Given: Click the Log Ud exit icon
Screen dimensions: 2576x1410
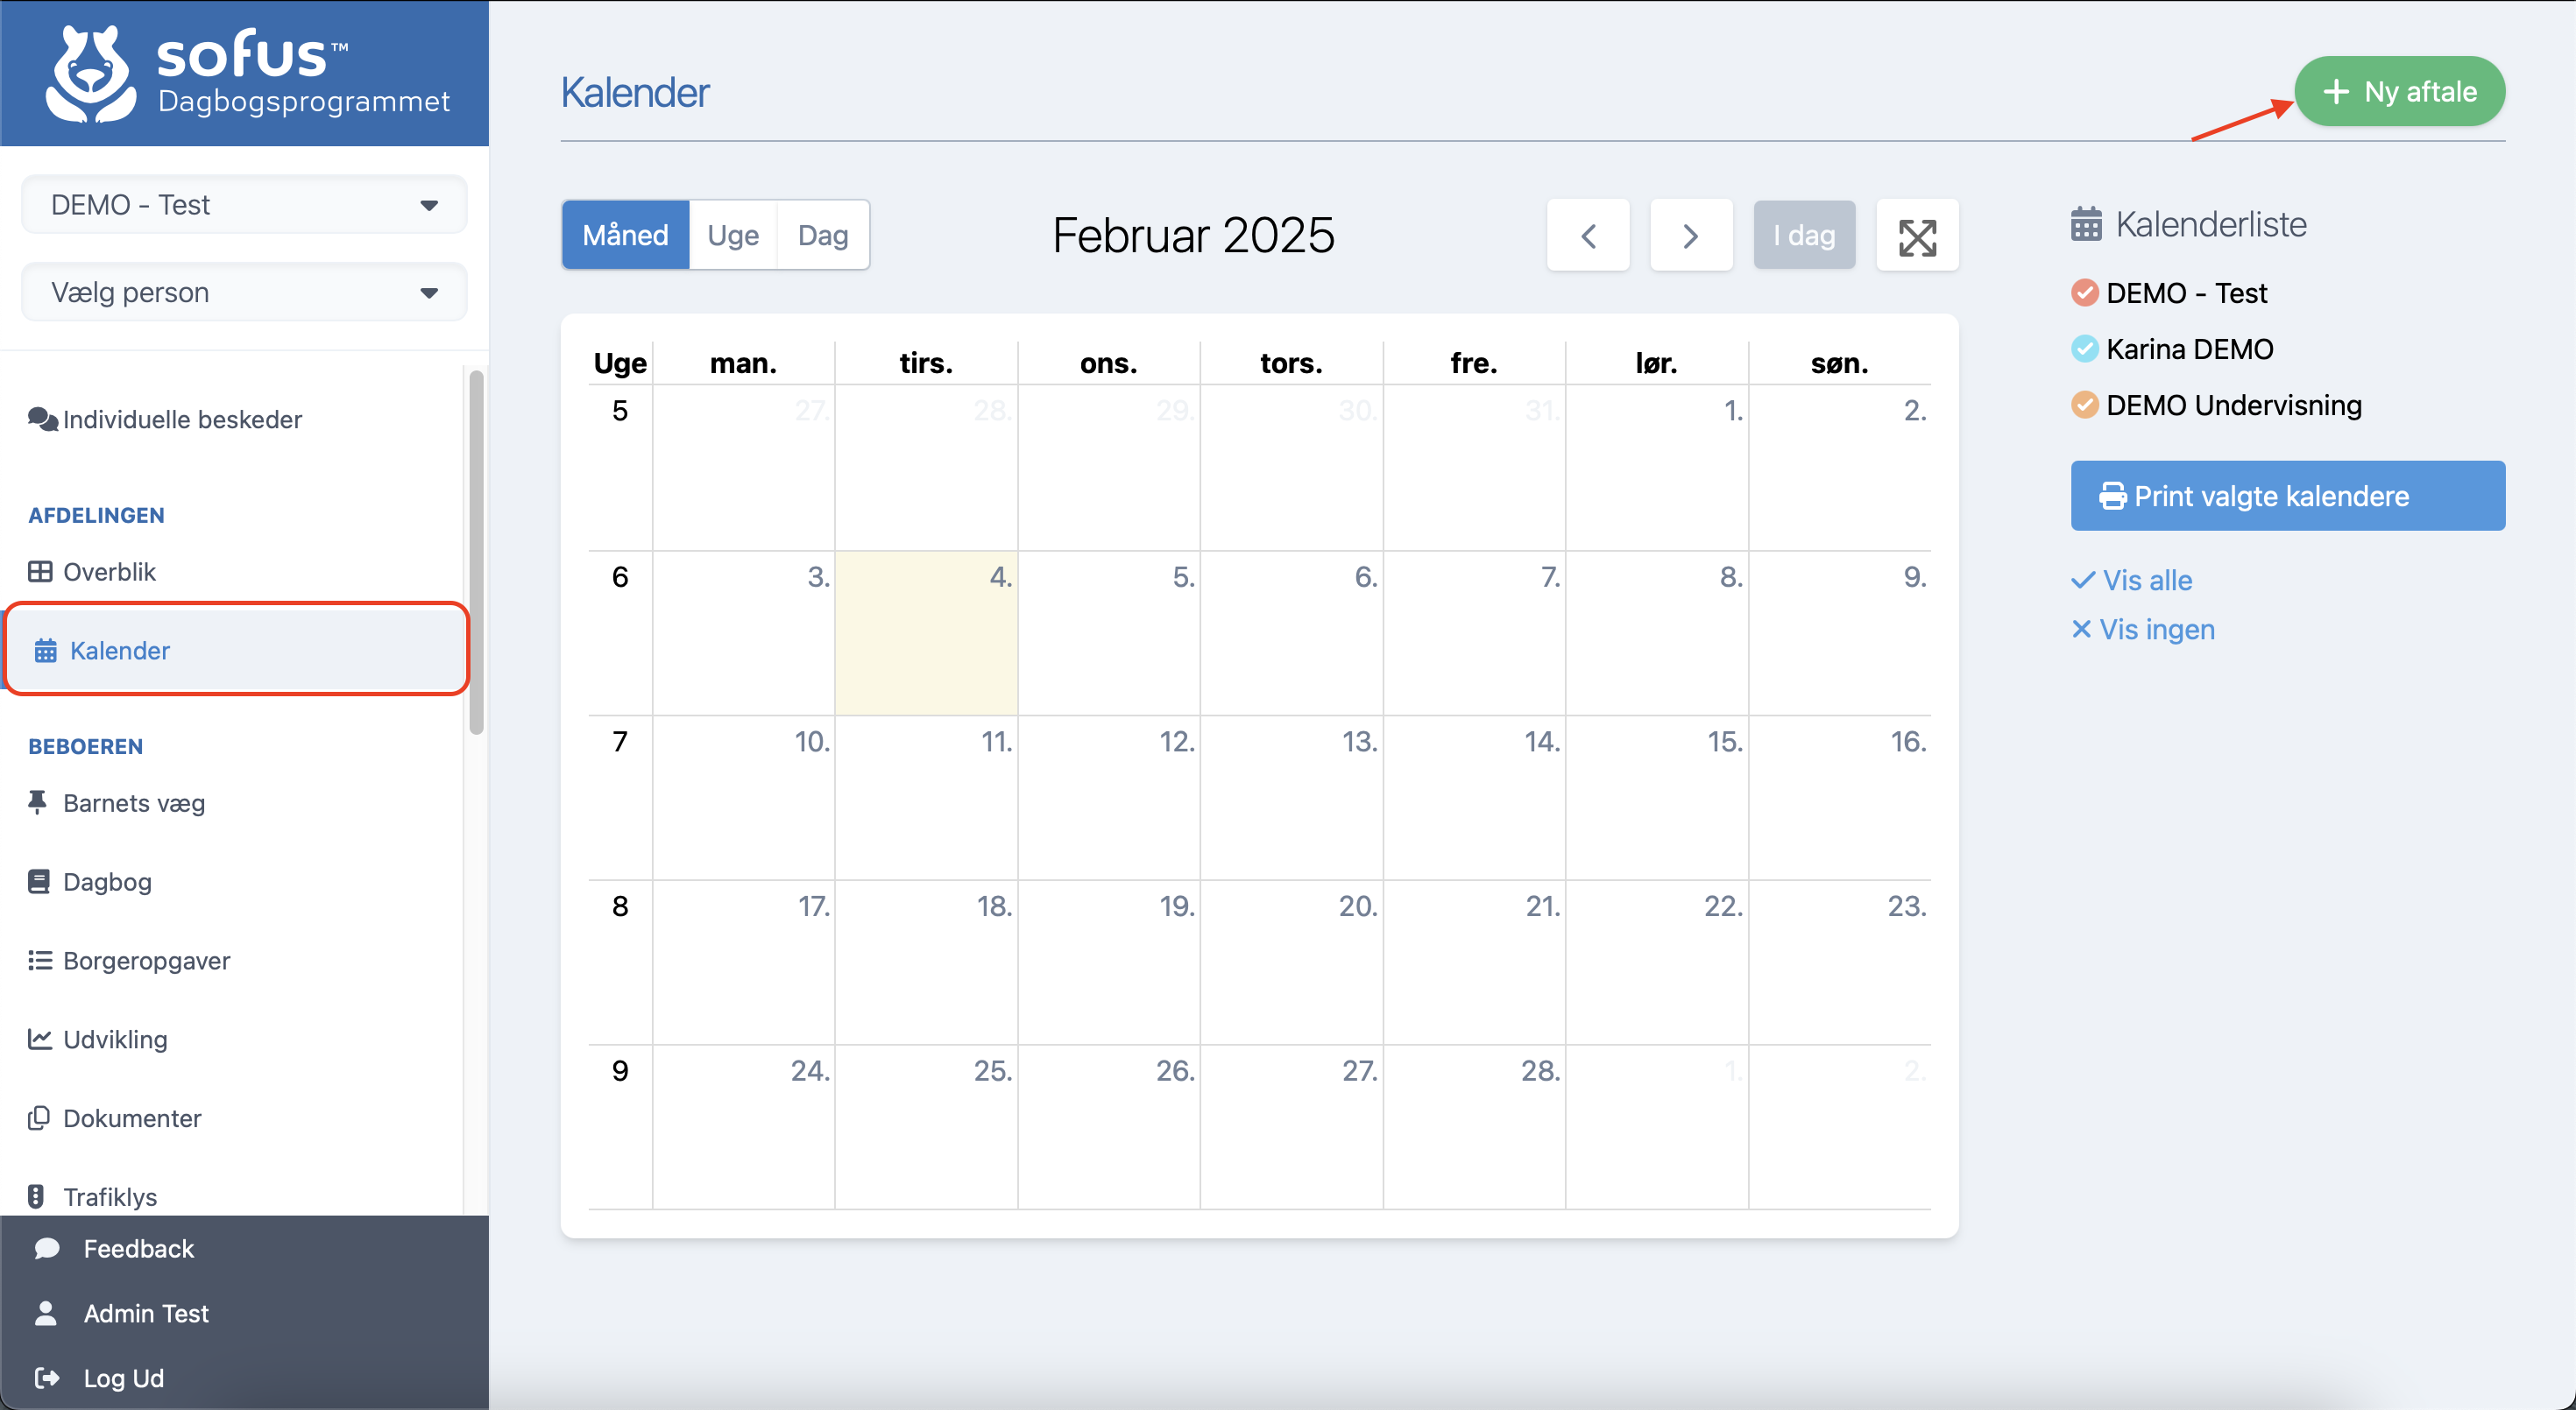Looking at the screenshot, I should coord(46,1378).
